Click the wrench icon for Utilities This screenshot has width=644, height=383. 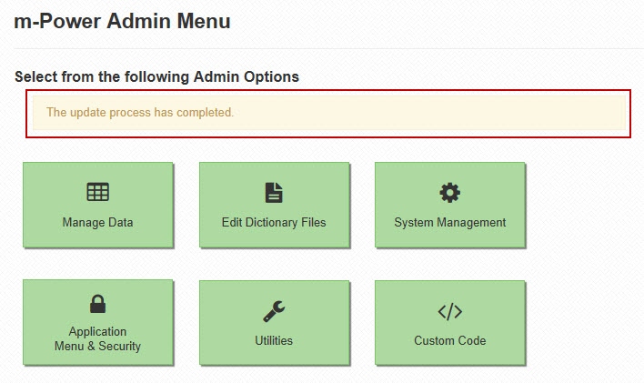274,311
